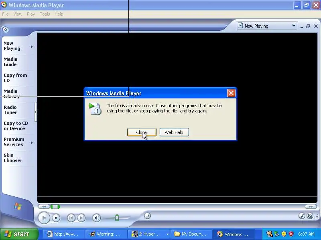The height and width of the screenshot is (240, 321).
Task: Click the fast forward button right of the seek bar
Action: pyautogui.click(x=311, y=206)
